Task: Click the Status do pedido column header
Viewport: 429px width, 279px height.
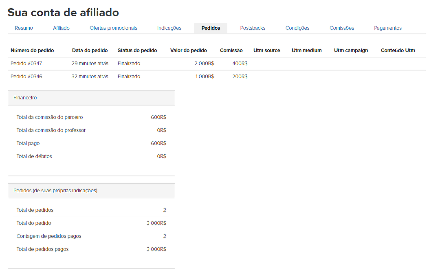Action: 137,51
